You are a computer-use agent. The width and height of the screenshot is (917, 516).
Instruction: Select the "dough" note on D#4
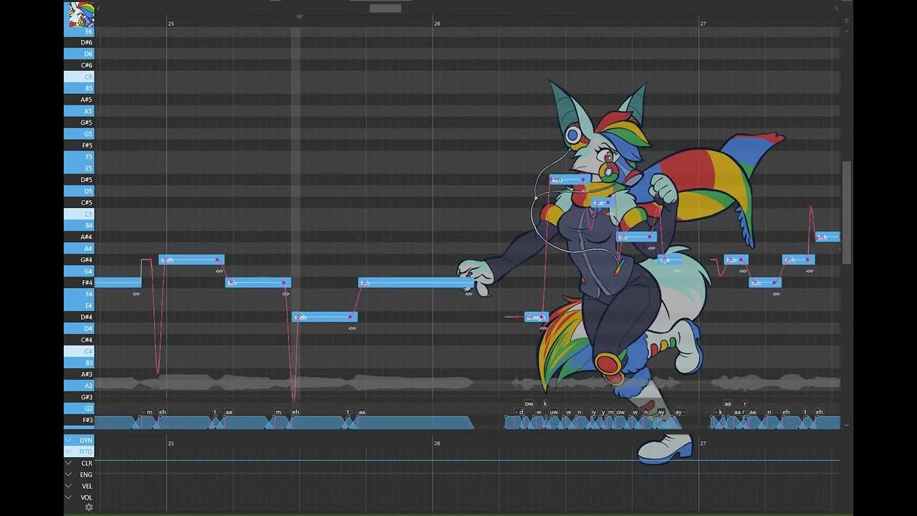(x=536, y=317)
